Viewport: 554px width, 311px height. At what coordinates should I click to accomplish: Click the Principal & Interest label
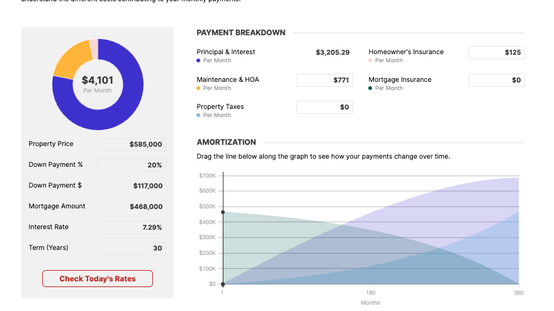coord(226,52)
